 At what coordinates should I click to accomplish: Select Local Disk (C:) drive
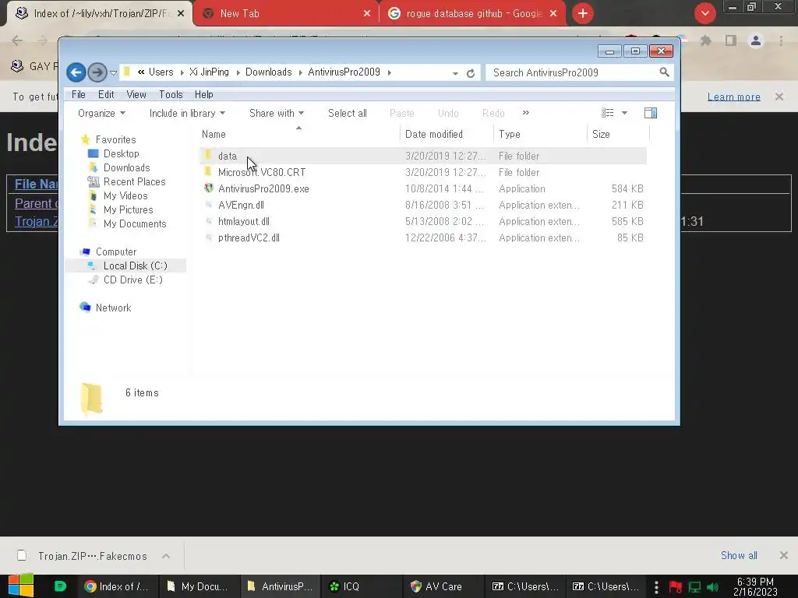click(136, 266)
